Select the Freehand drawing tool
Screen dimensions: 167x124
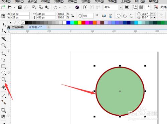click(4, 53)
